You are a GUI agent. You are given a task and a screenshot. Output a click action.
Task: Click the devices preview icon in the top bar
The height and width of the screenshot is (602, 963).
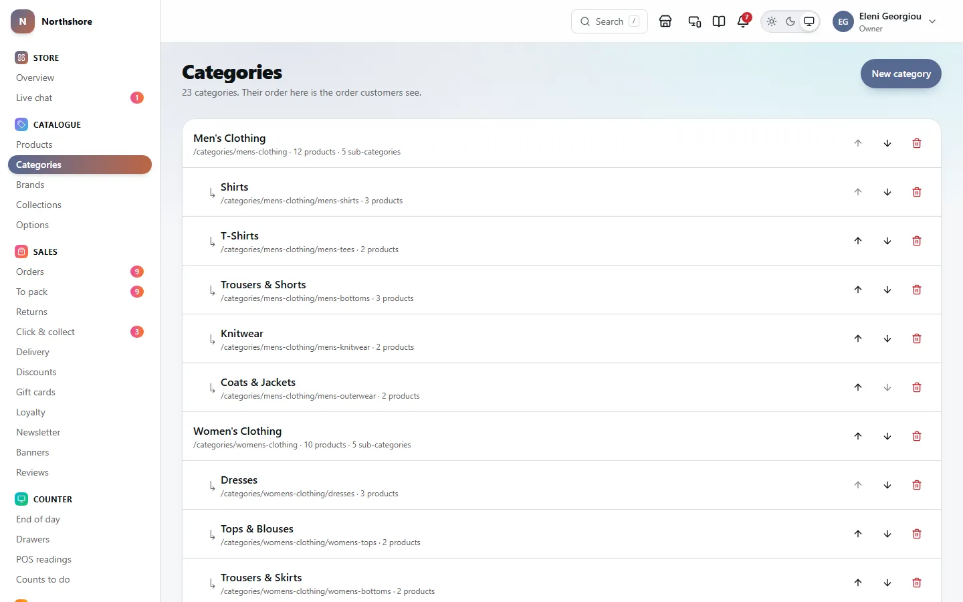(695, 21)
